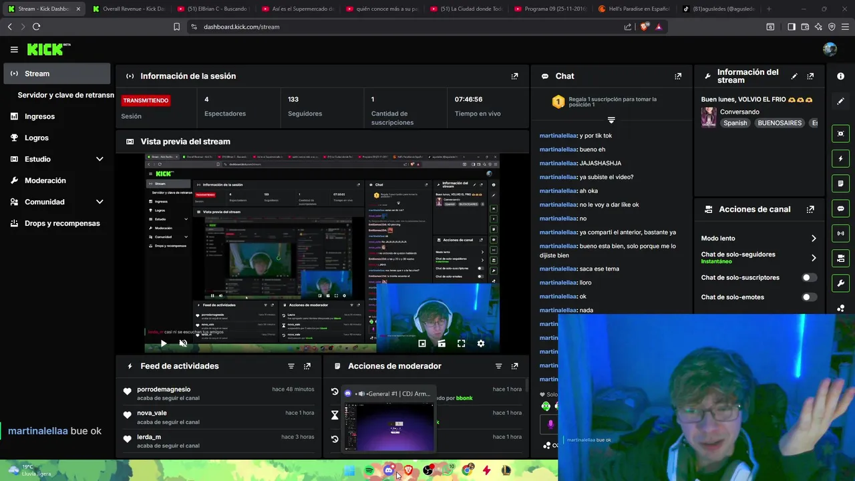Image resolution: width=855 pixels, height=481 pixels.
Task: Open Moderación in the sidebar
Action: tap(57, 180)
